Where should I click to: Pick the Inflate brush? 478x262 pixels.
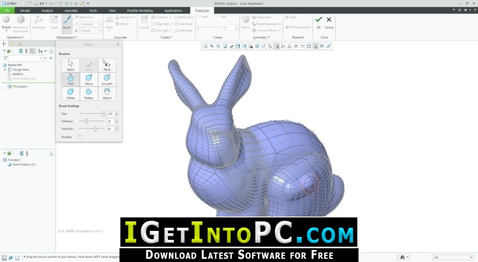pos(71,93)
